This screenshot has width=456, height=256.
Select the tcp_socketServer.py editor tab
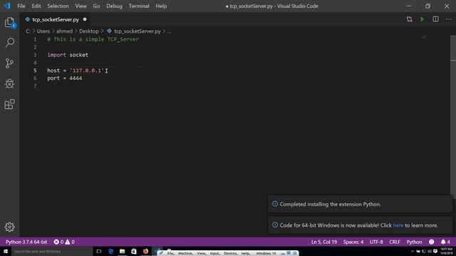(56, 19)
